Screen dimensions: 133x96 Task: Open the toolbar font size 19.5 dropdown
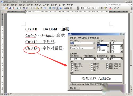[x=98, y=8]
